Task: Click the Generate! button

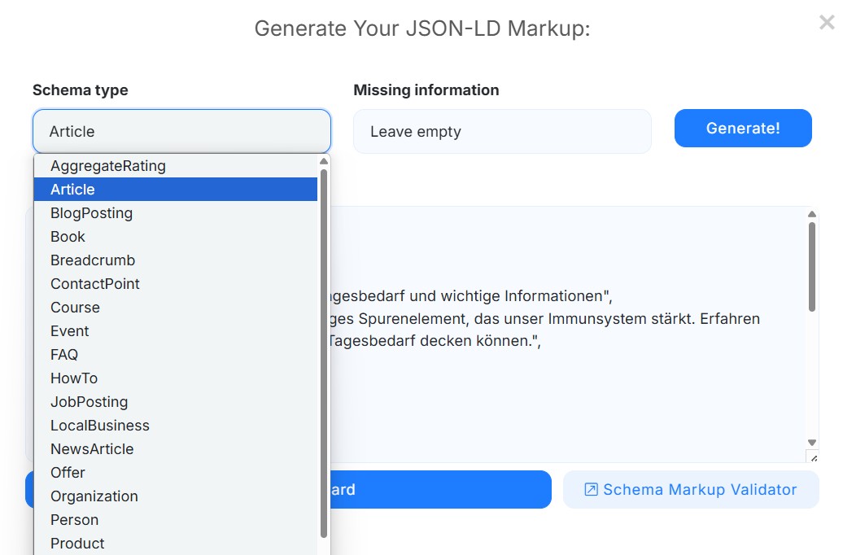Action: (x=742, y=128)
